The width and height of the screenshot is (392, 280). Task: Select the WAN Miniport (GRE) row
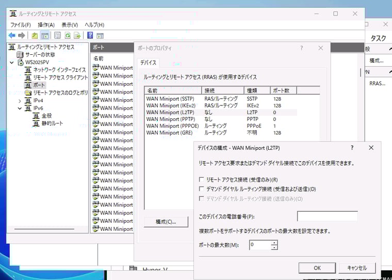(221, 133)
